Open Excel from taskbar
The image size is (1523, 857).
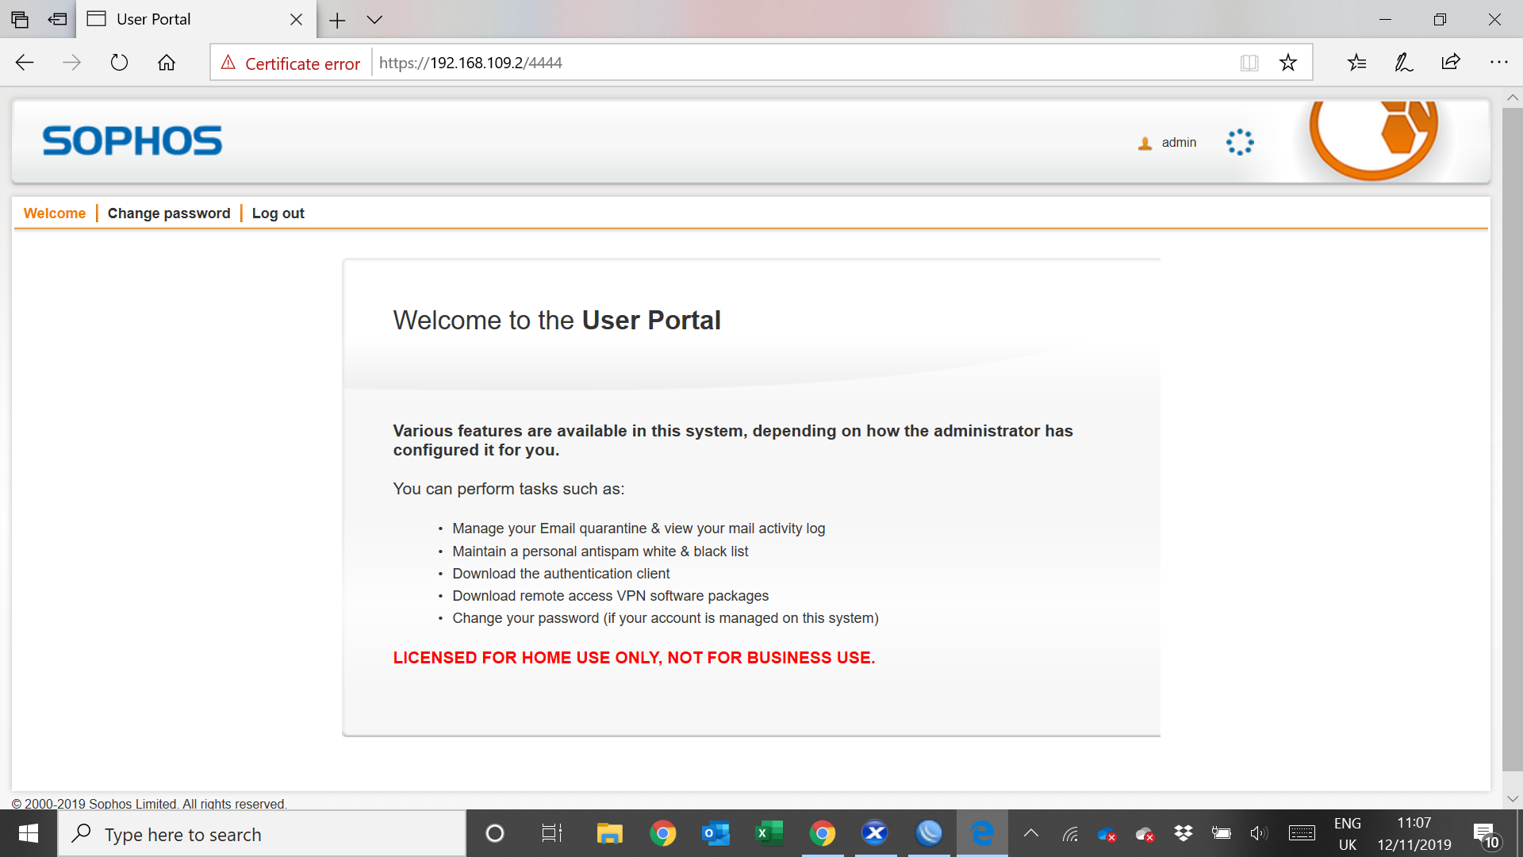click(769, 834)
